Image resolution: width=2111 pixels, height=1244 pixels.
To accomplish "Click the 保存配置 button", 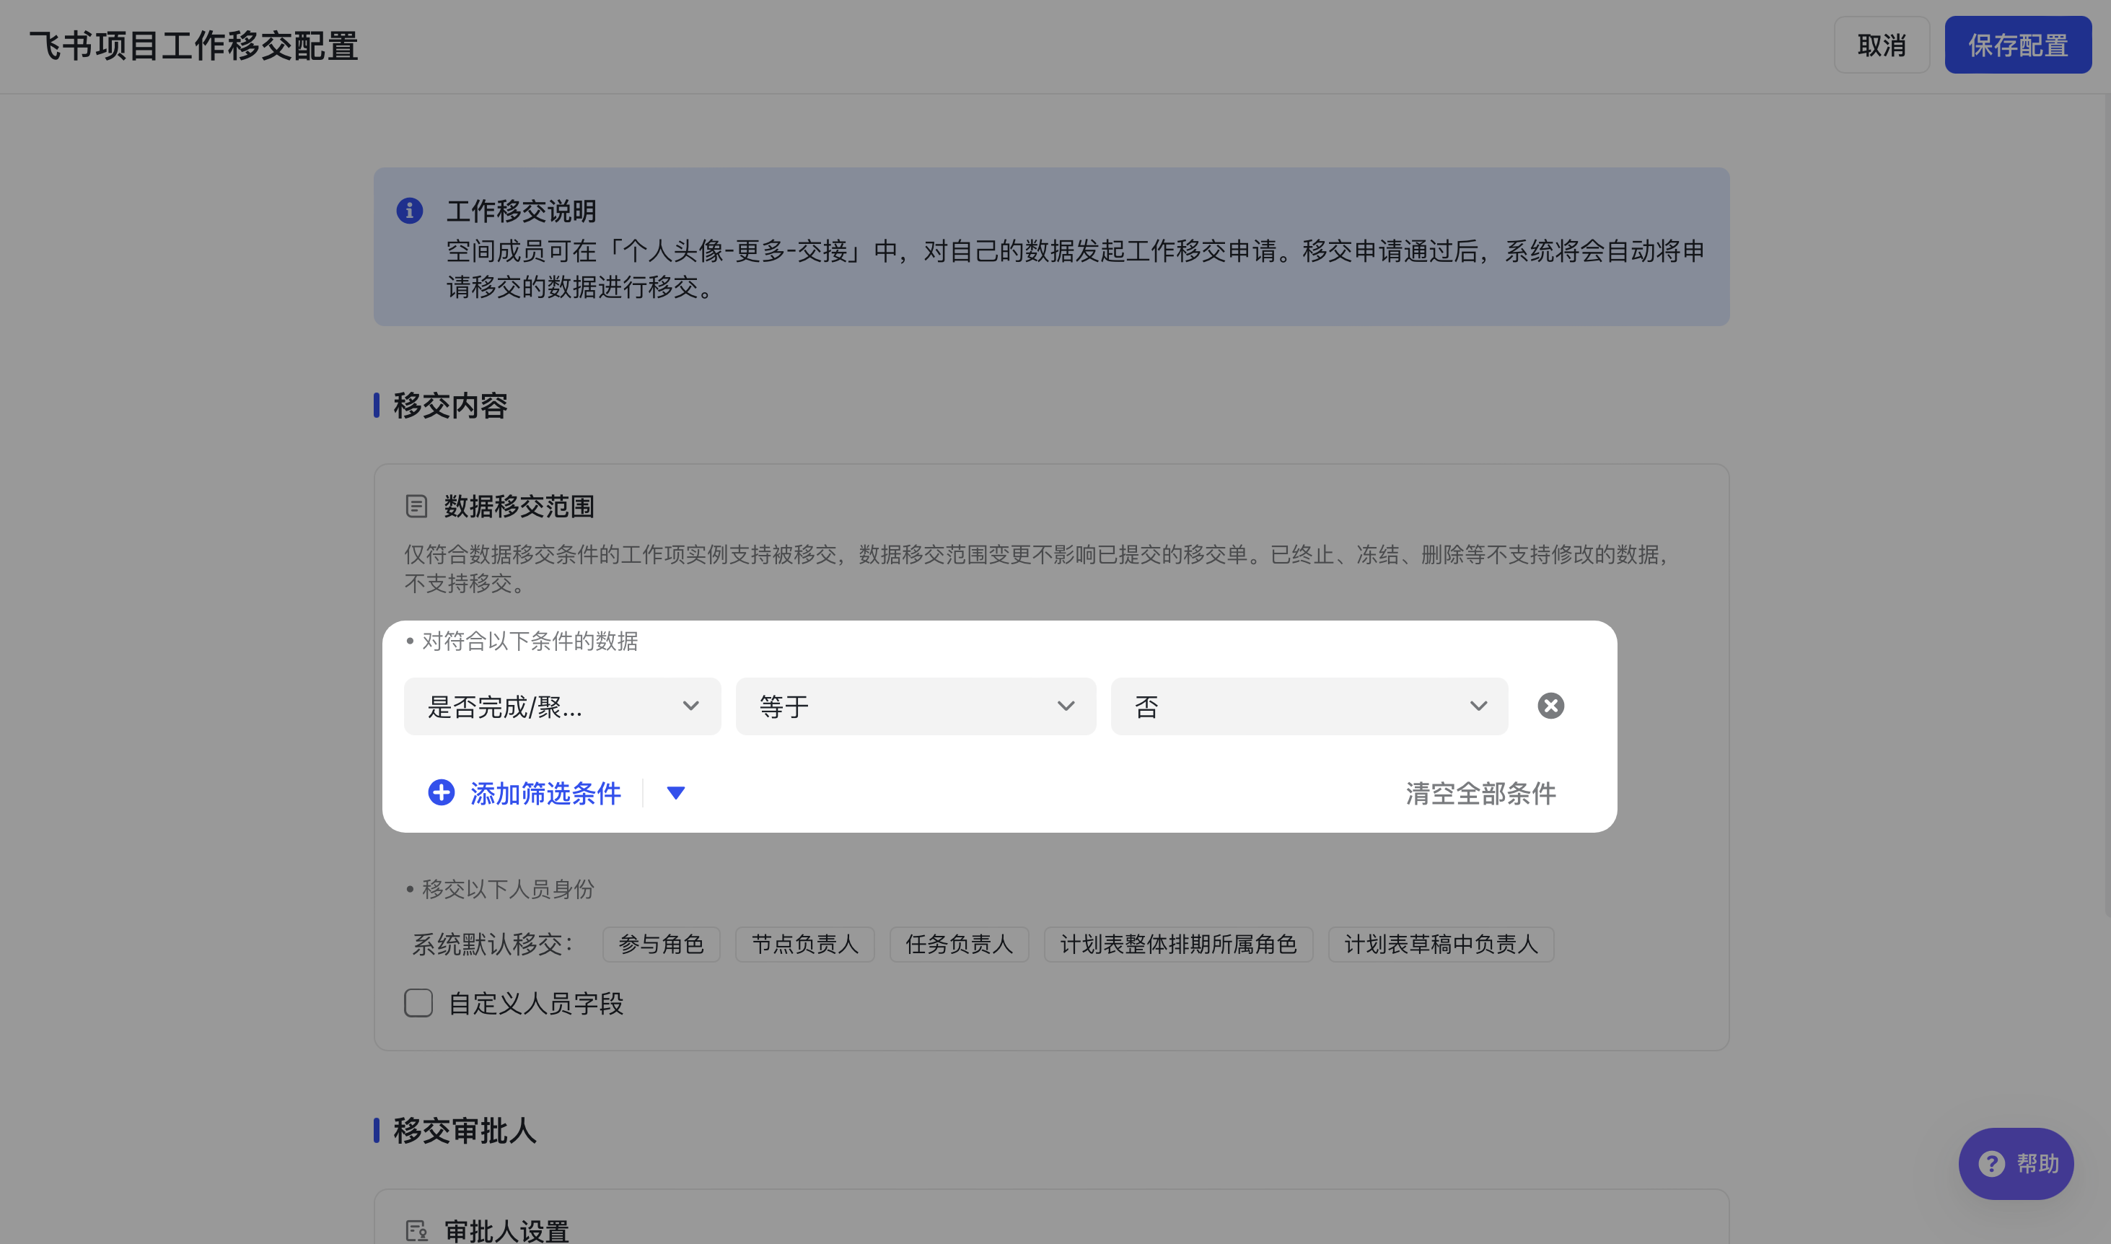I will click(x=2017, y=45).
